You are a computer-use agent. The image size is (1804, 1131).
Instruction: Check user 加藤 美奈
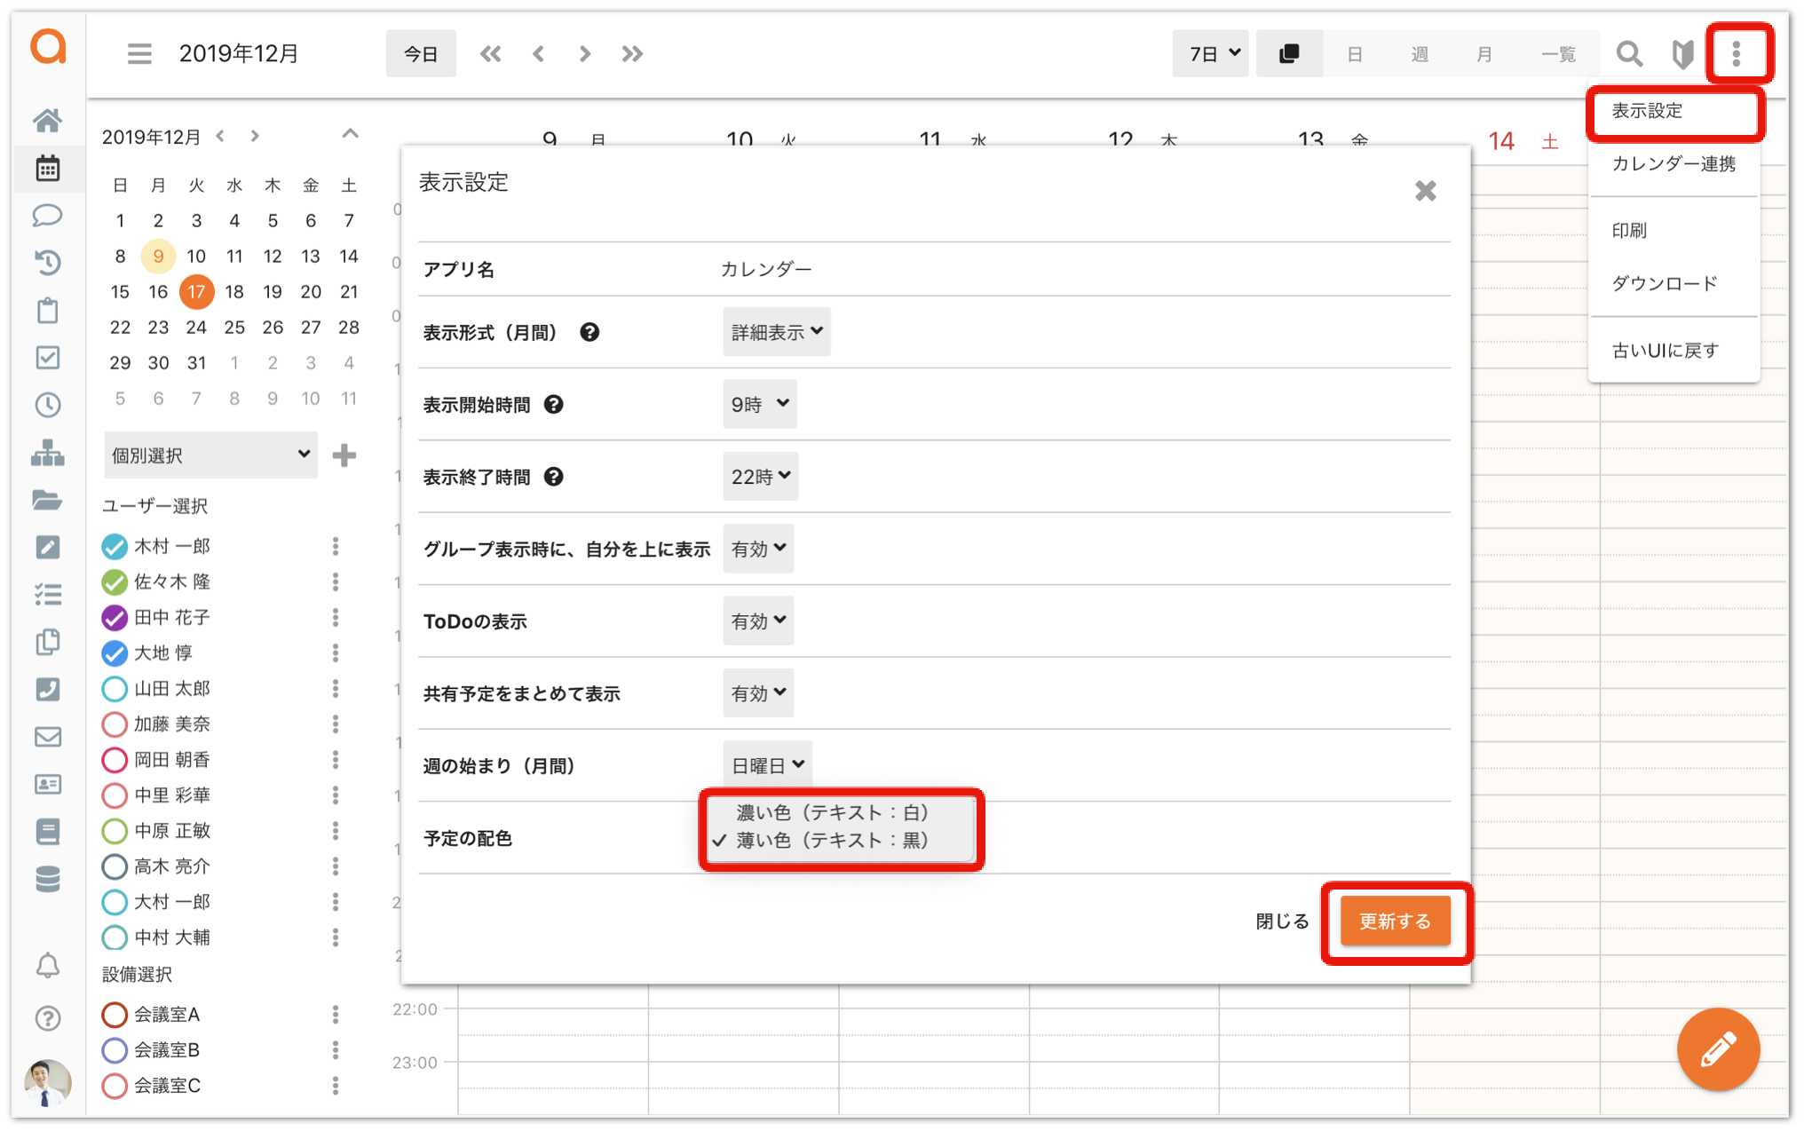pos(115,724)
